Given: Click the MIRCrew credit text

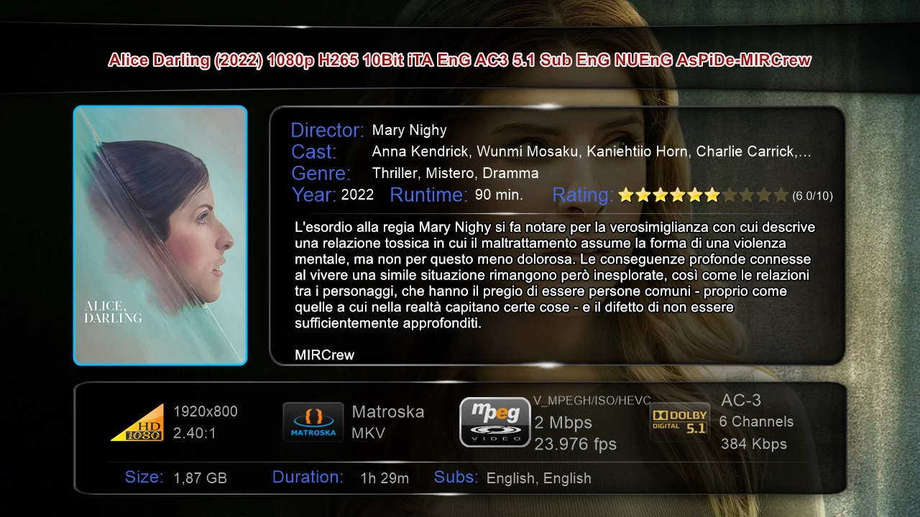Looking at the screenshot, I should 325,355.
